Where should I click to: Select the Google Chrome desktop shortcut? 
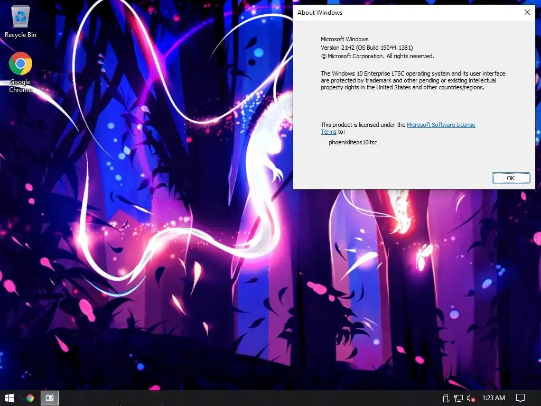21,72
